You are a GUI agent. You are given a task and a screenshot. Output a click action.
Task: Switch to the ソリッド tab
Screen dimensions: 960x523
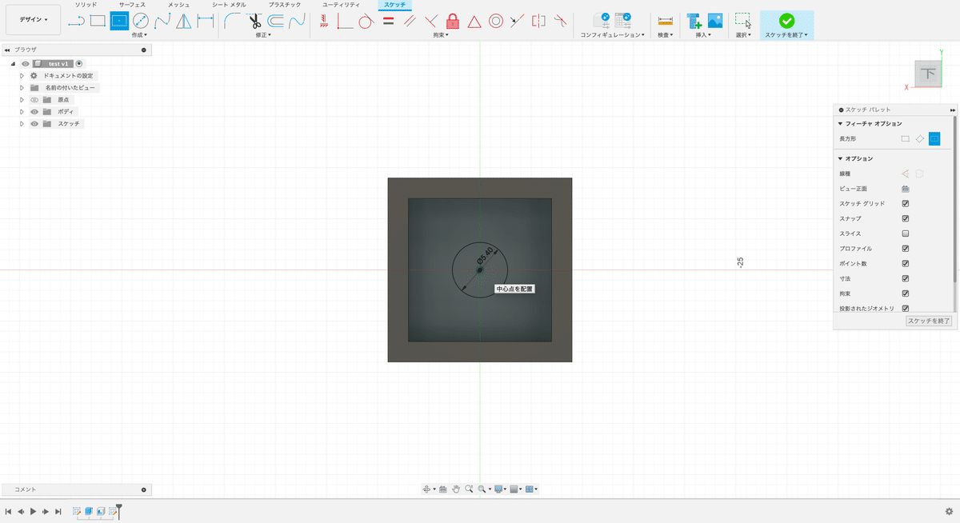[86, 5]
